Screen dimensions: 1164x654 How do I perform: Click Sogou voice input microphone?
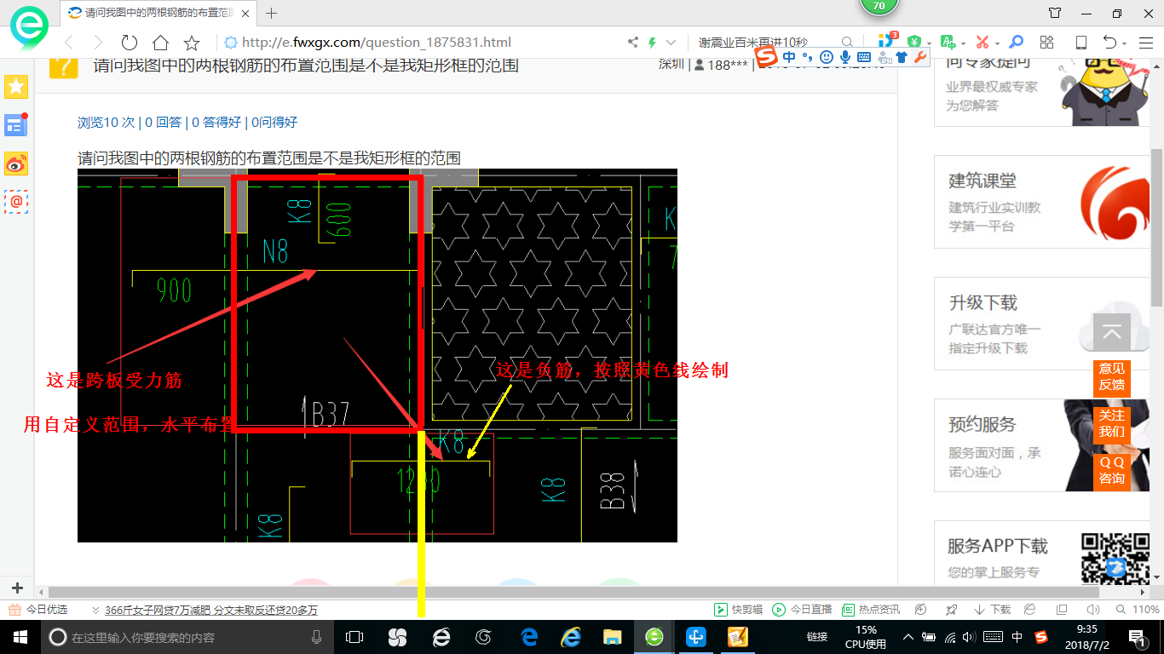tap(845, 57)
